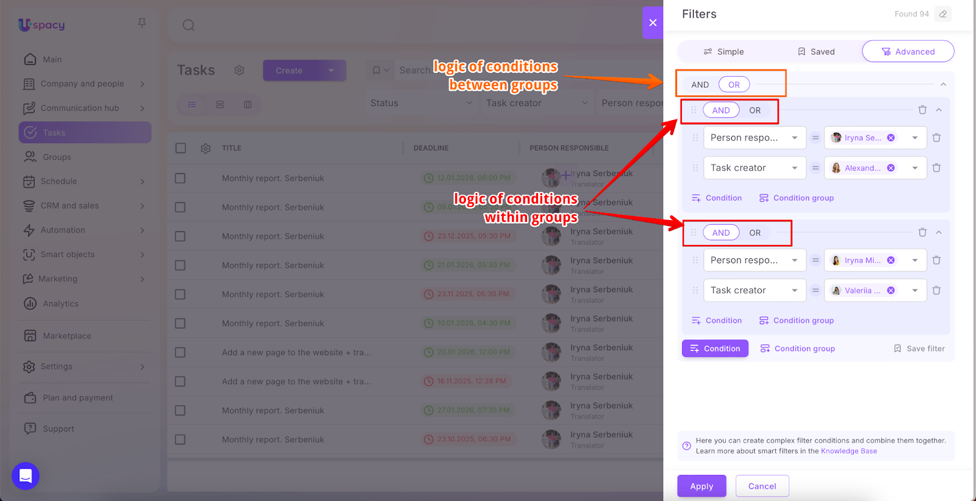Click the eraser icon to clear filters

pos(943,14)
